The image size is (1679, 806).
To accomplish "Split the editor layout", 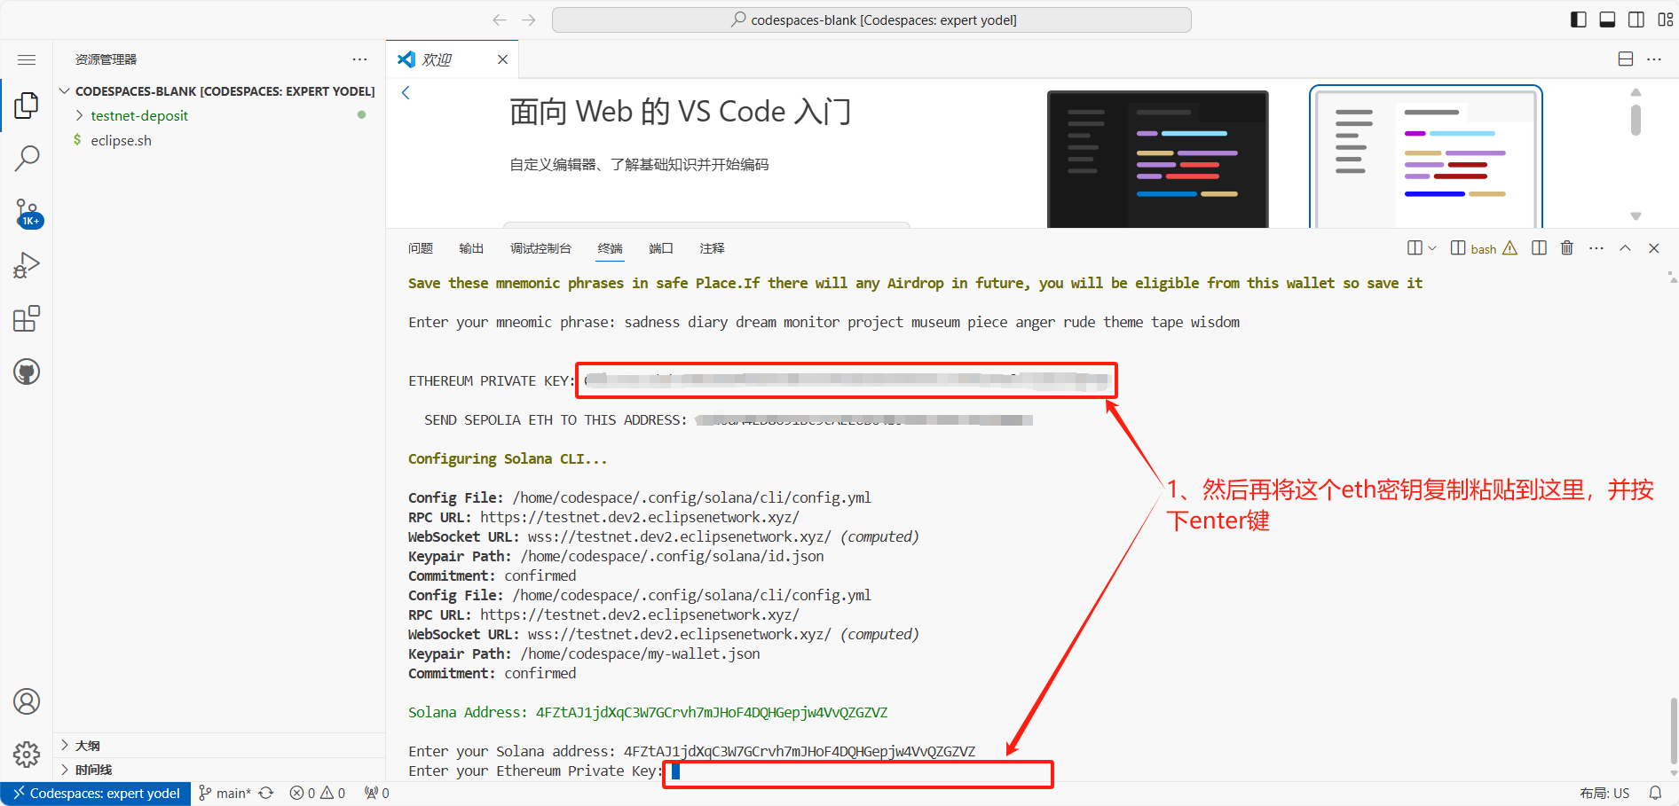I will [x=1626, y=59].
